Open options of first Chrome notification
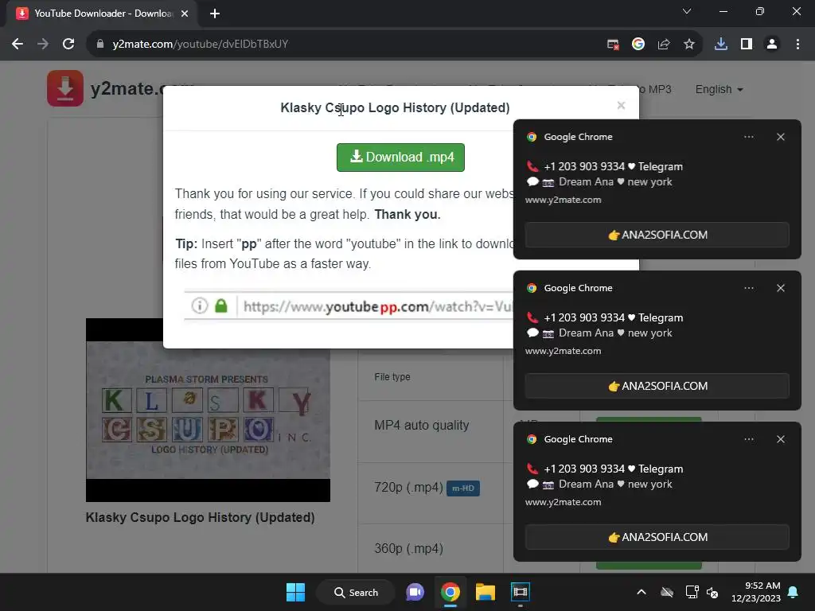 click(x=748, y=137)
